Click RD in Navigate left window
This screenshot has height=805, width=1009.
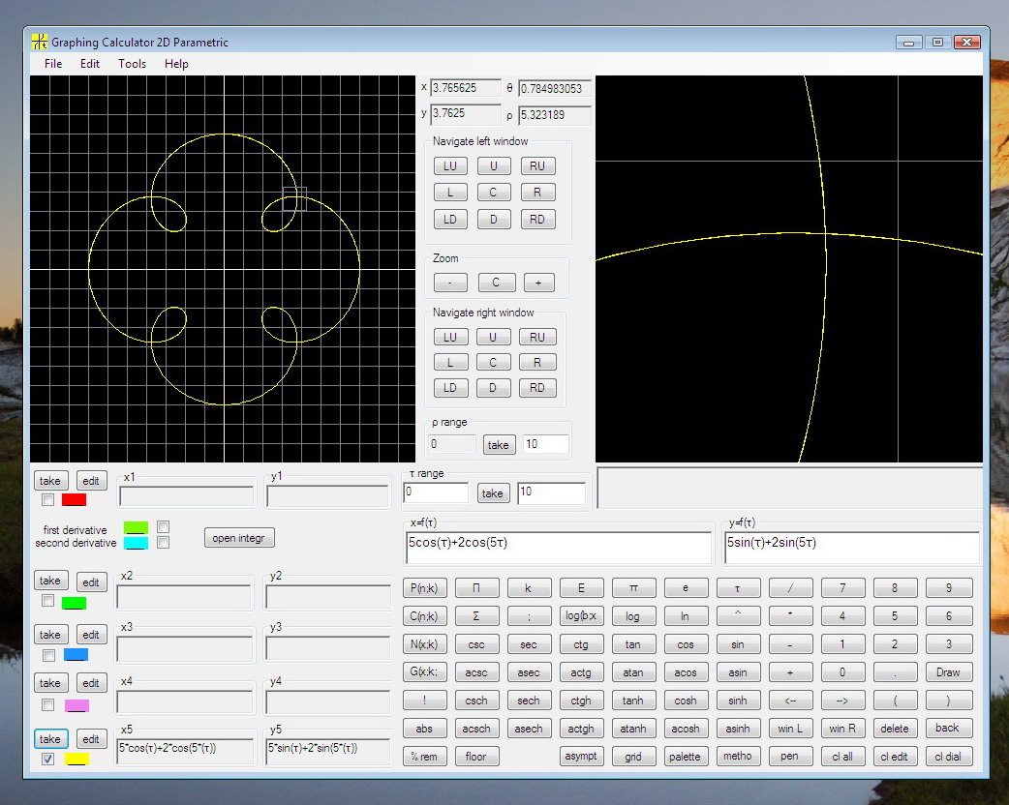(537, 220)
